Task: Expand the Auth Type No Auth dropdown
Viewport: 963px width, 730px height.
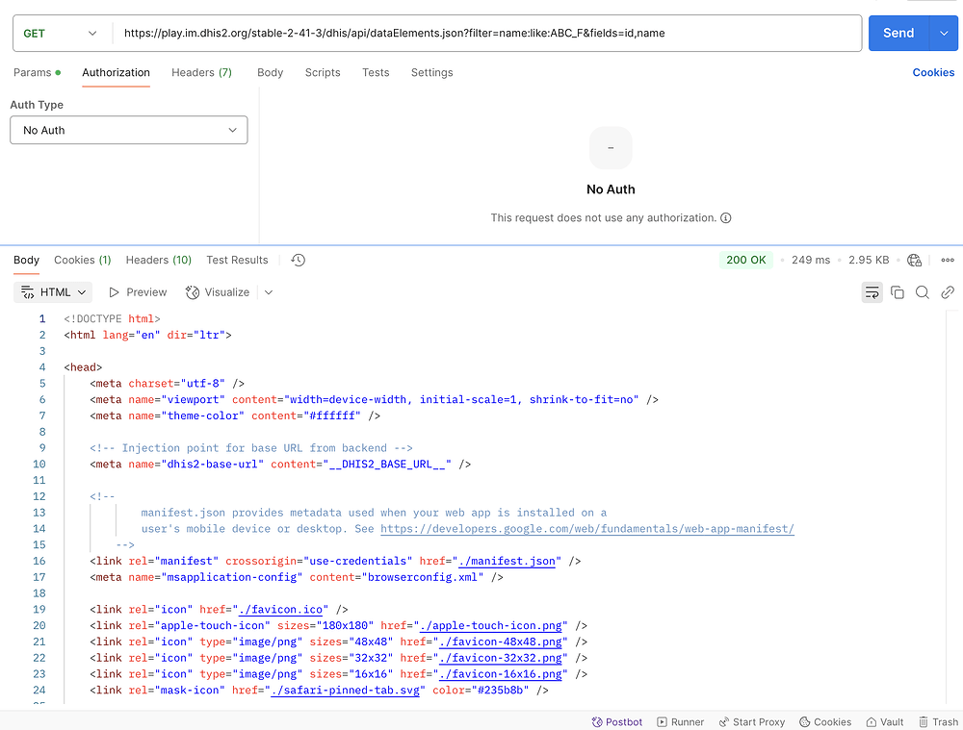Action: (x=129, y=130)
